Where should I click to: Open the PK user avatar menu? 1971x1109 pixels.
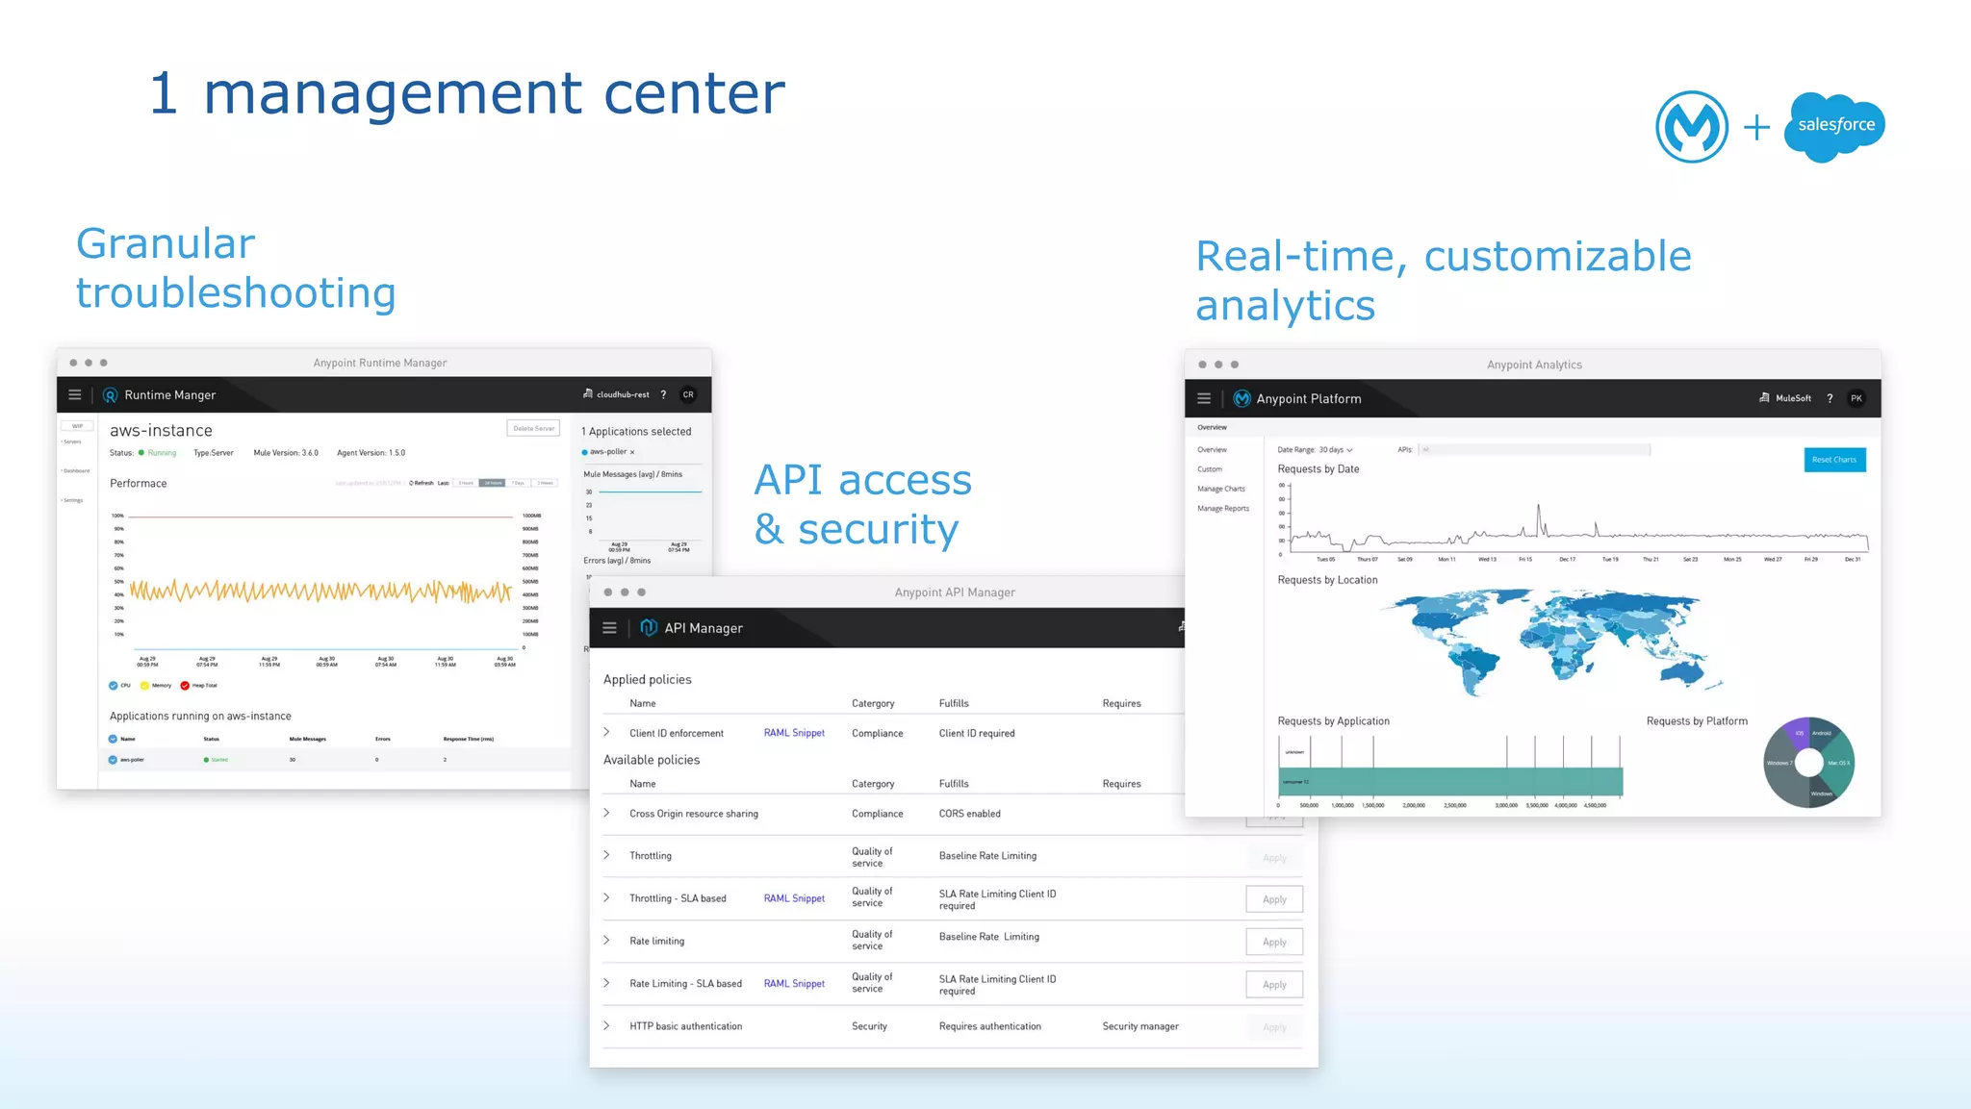[1856, 398]
